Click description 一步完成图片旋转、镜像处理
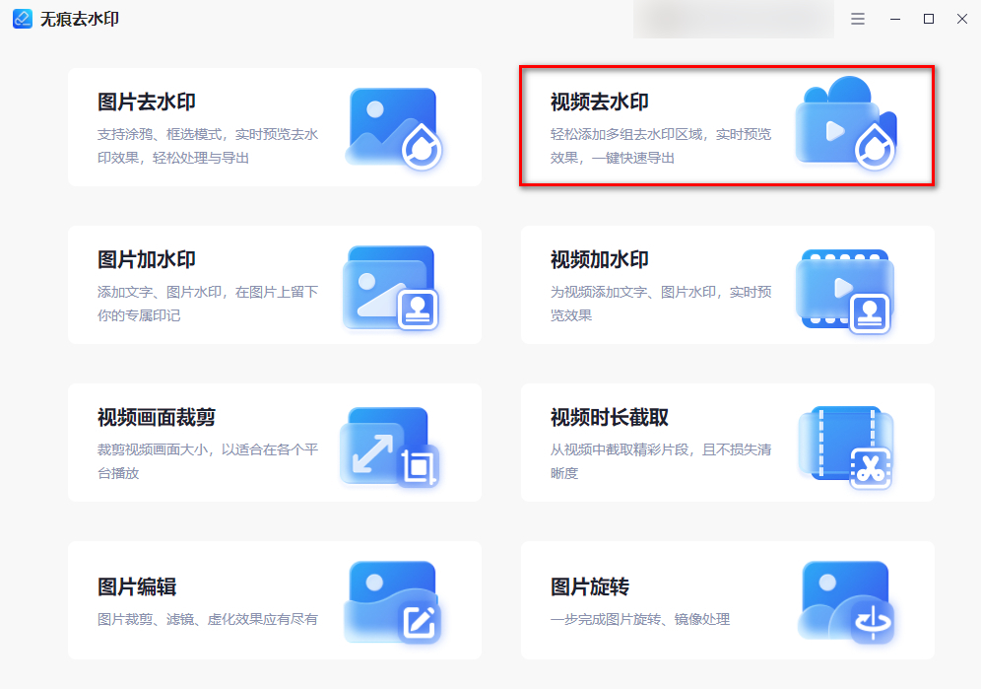 640,619
